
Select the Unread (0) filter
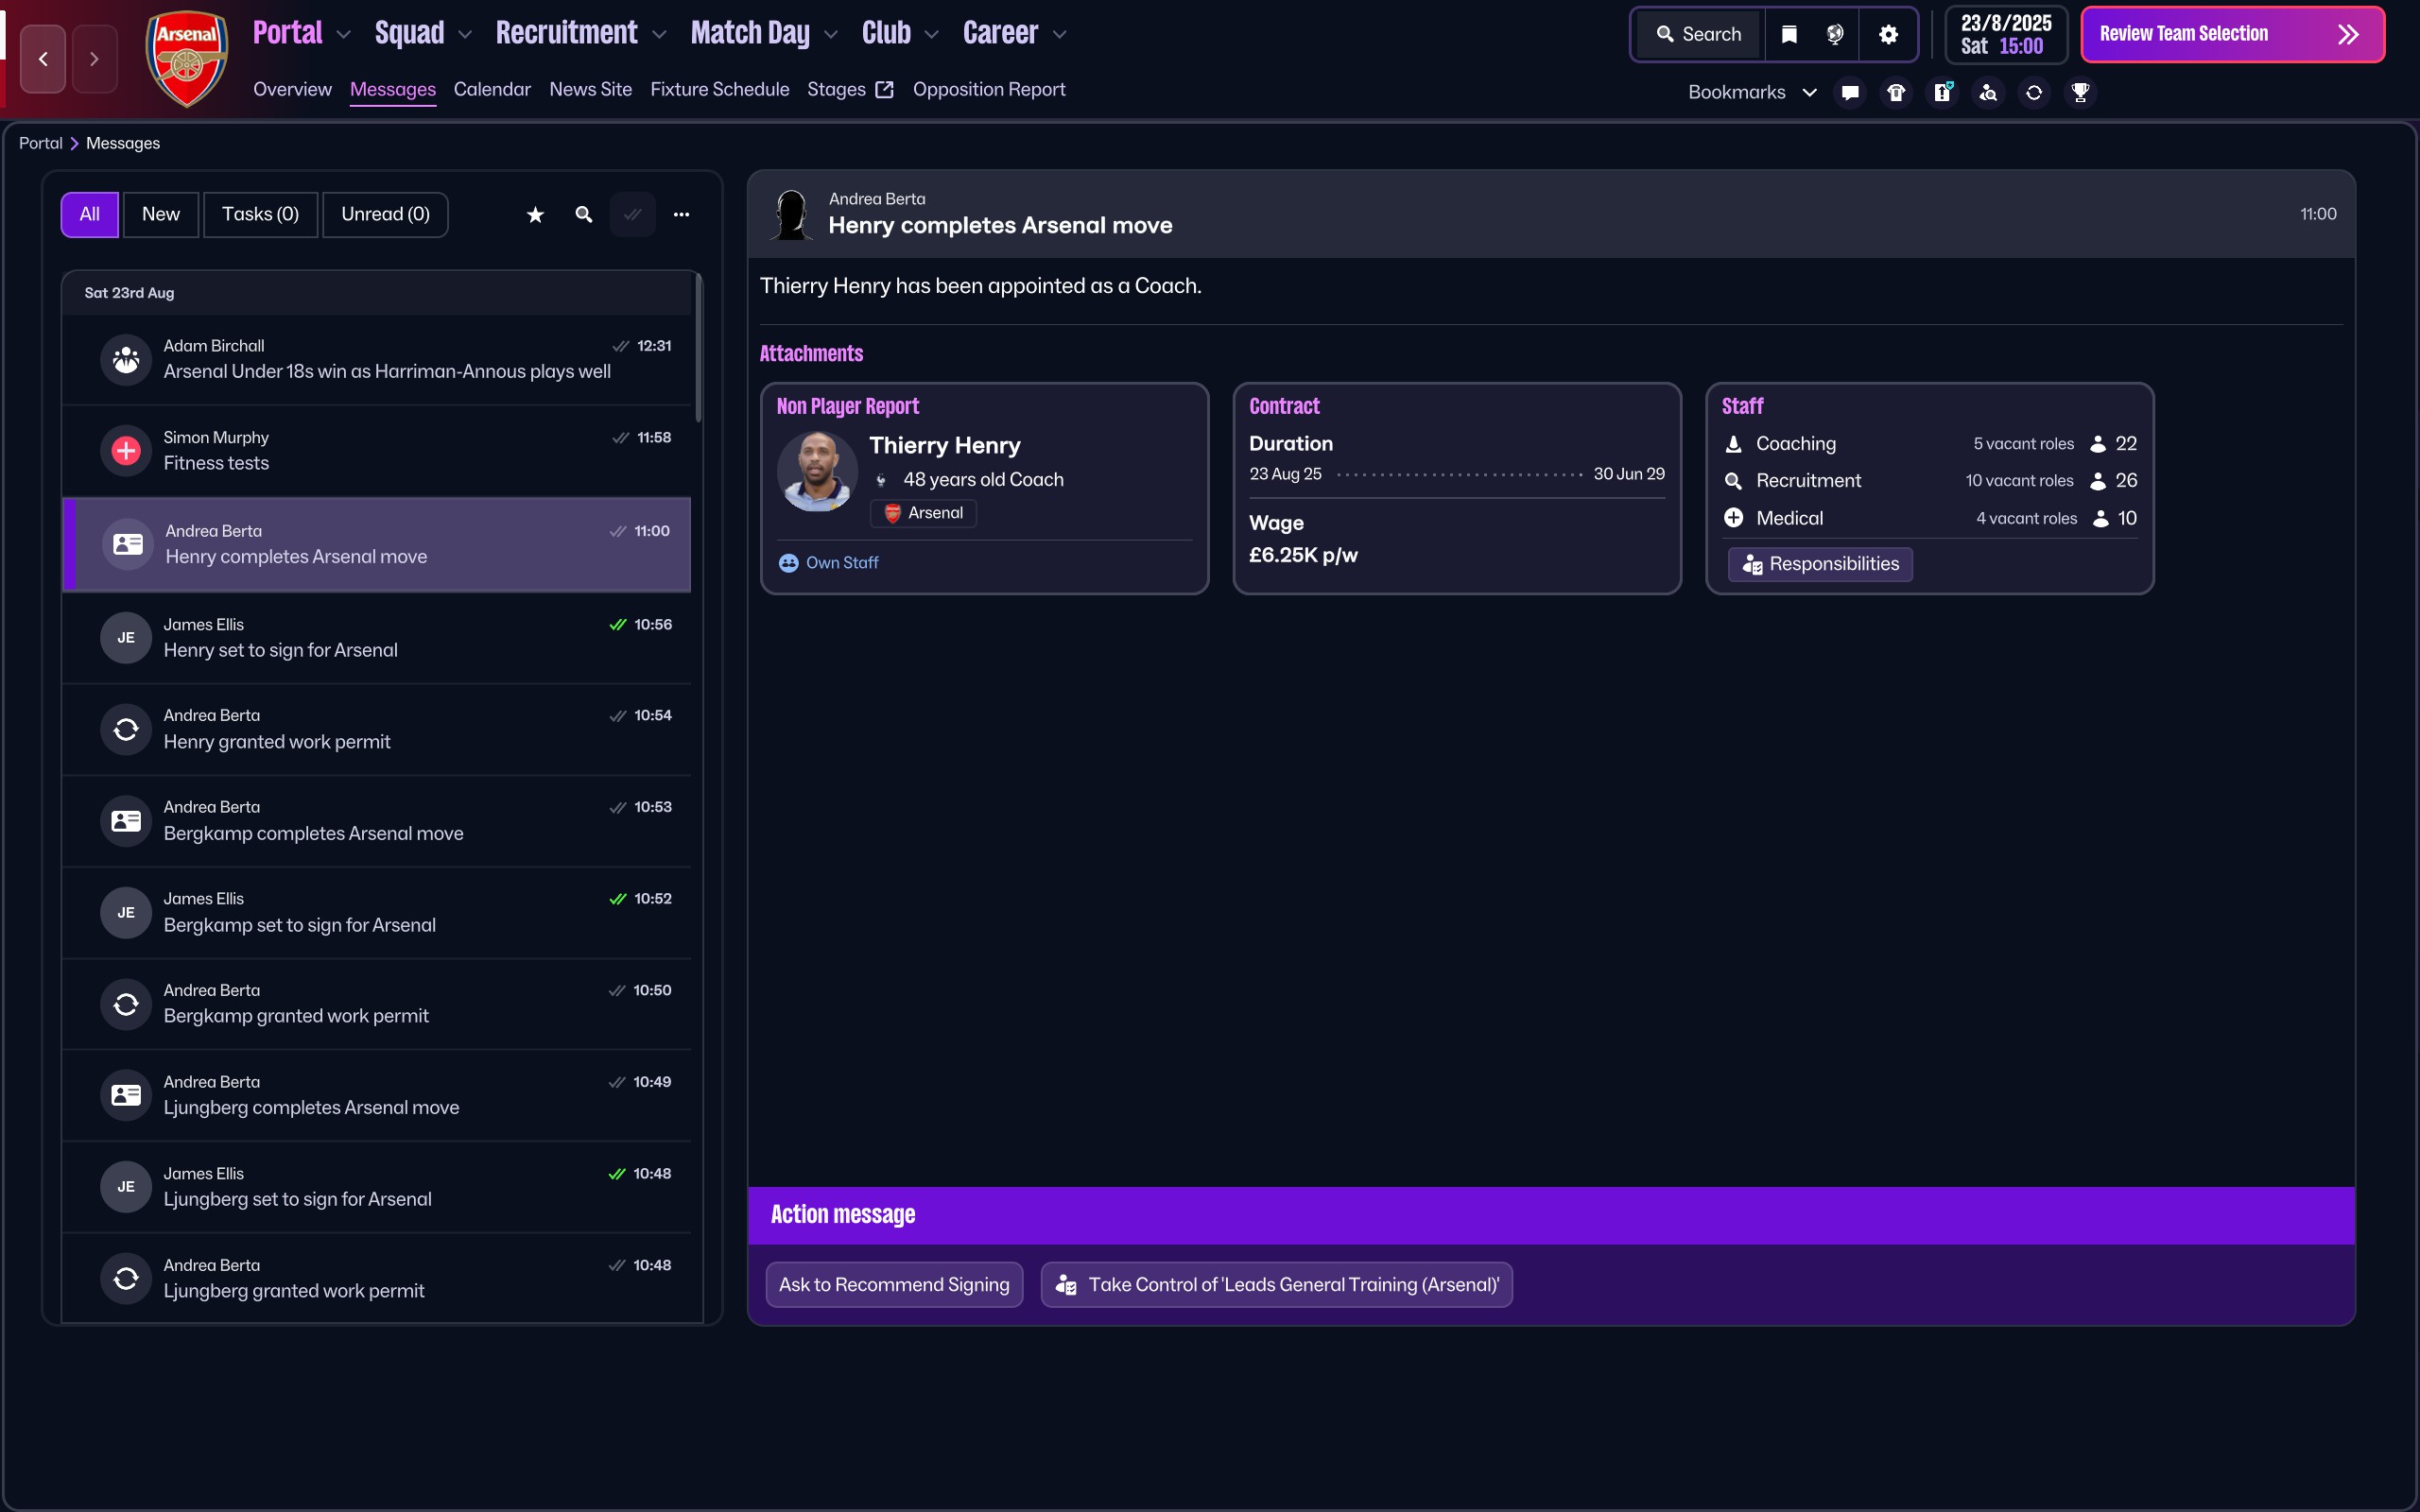click(x=385, y=214)
